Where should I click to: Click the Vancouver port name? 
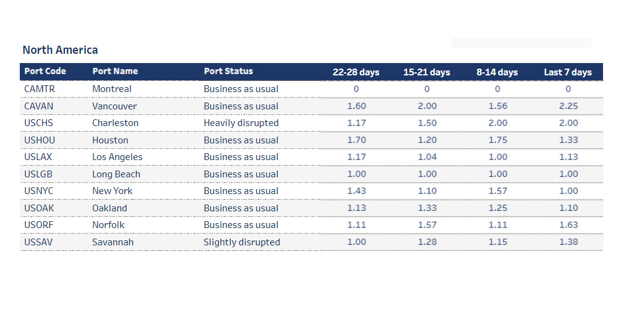tap(114, 106)
